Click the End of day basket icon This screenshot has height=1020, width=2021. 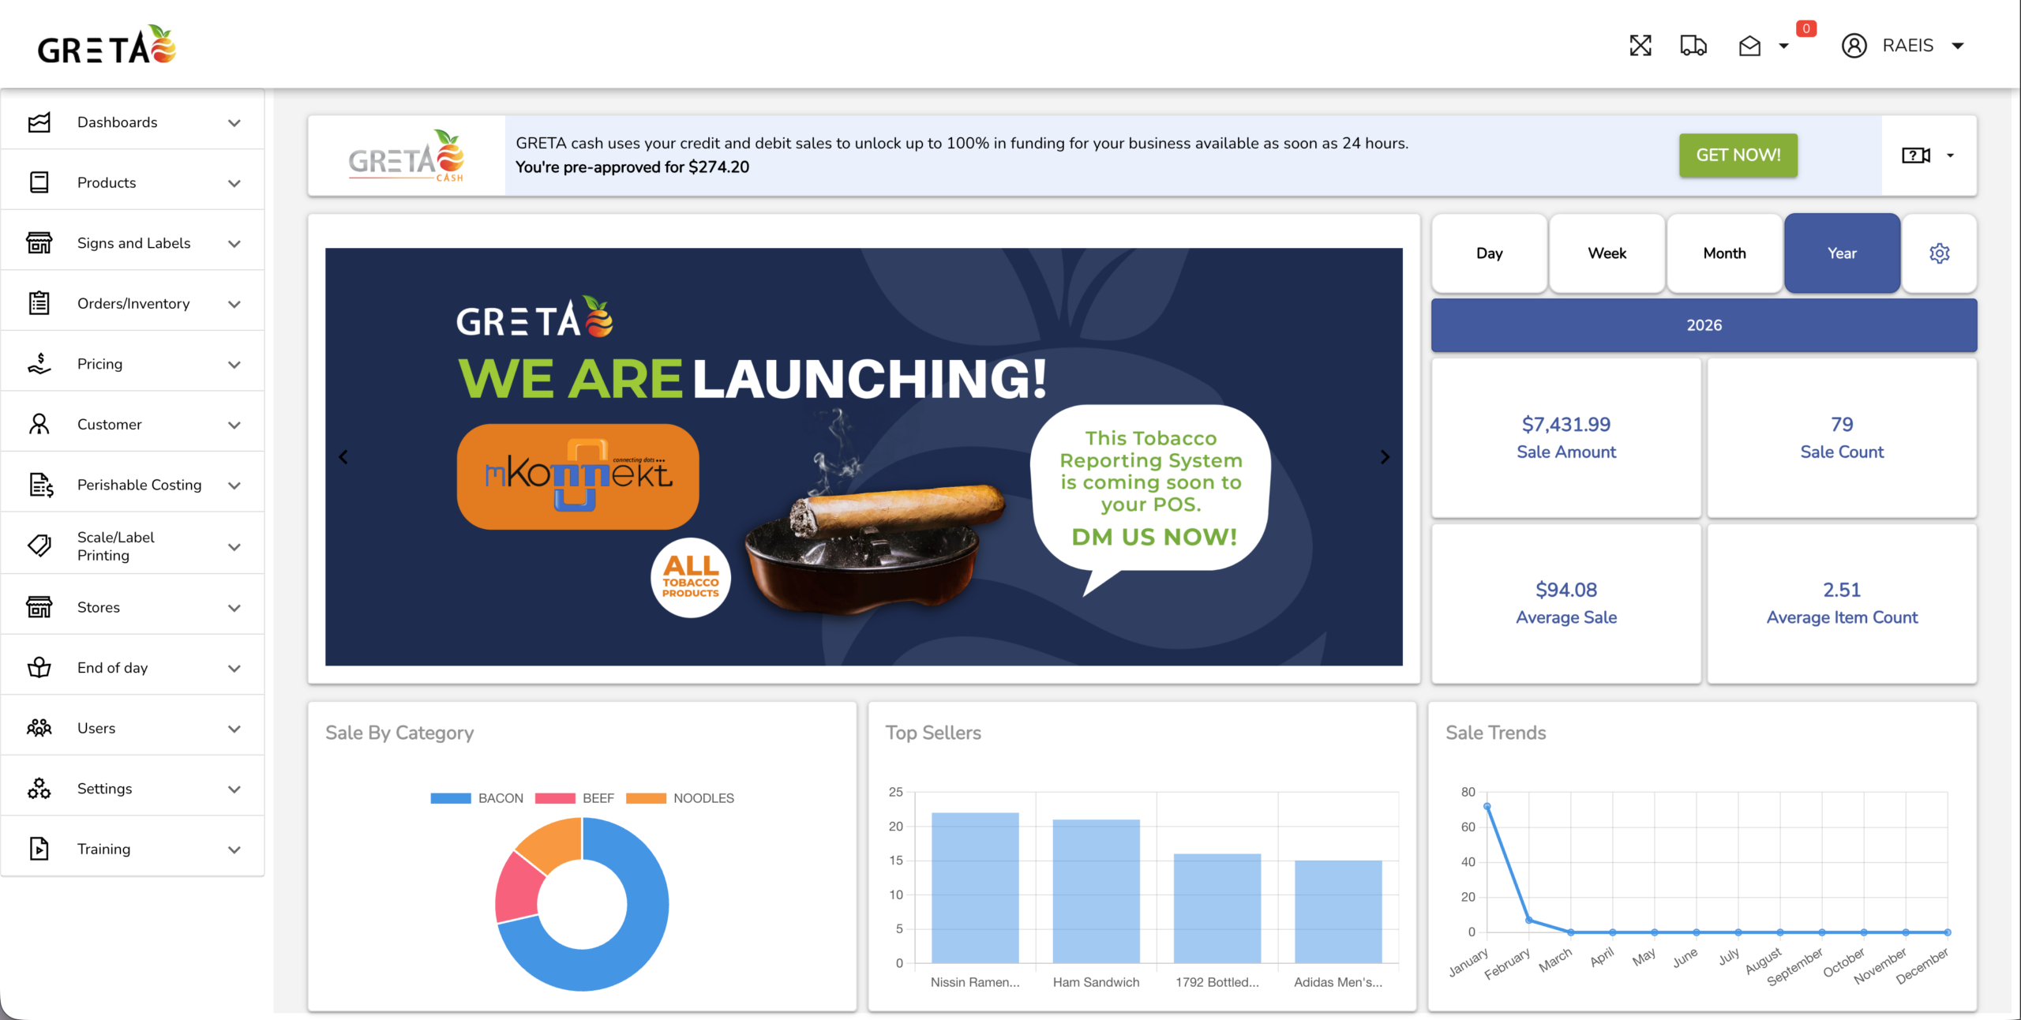[39, 668]
